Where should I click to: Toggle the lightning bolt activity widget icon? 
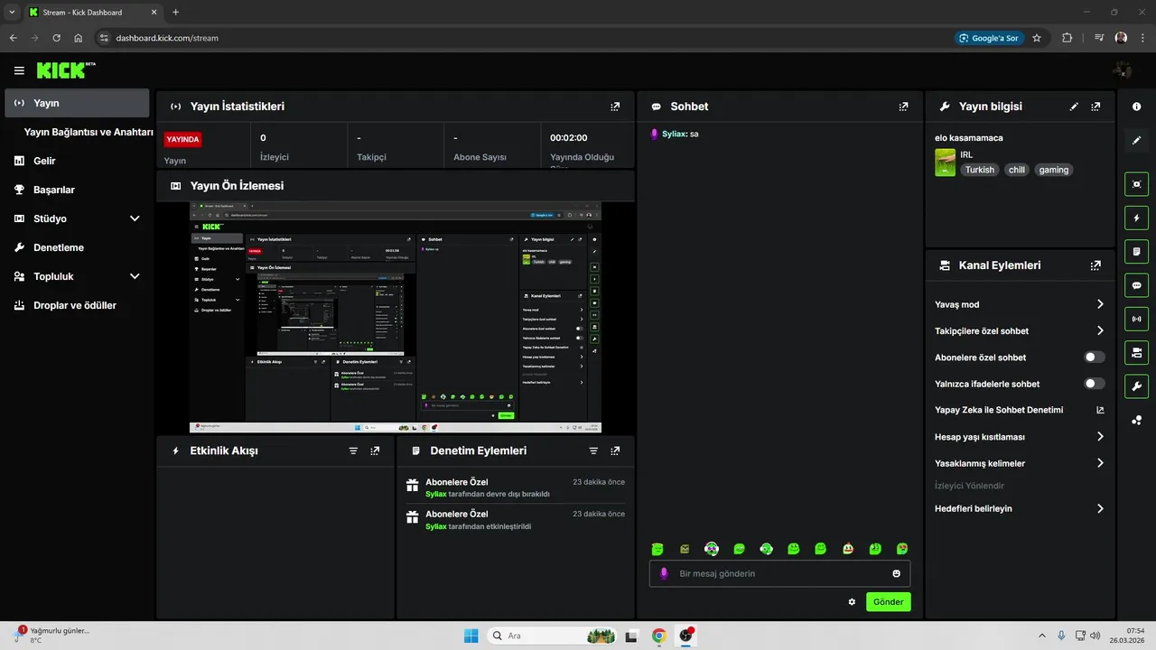(1136, 218)
